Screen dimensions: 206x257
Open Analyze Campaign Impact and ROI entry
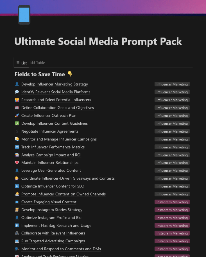pyautogui.click(x=51, y=155)
